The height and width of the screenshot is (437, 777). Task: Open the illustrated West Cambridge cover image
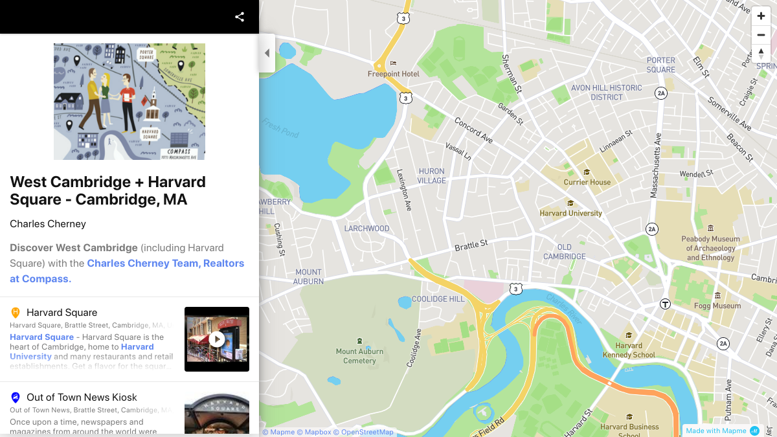click(x=129, y=102)
